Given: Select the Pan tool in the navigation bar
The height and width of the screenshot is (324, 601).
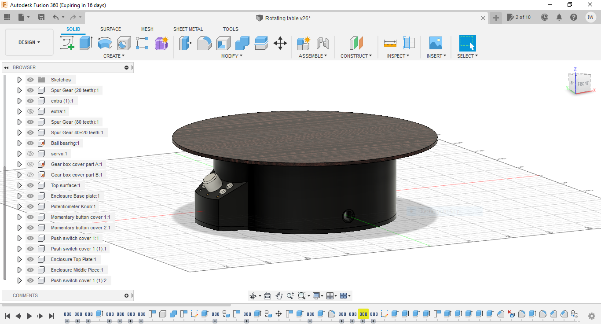Looking at the screenshot, I should [x=279, y=295].
